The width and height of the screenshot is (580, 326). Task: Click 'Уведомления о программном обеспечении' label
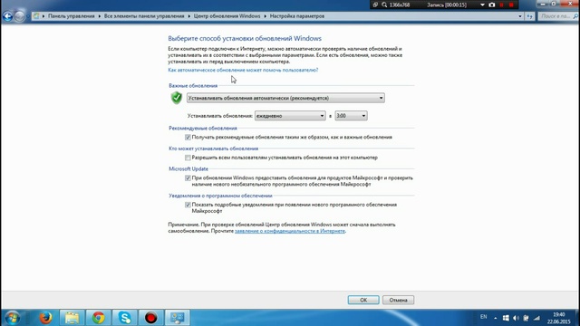pos(220,196)
